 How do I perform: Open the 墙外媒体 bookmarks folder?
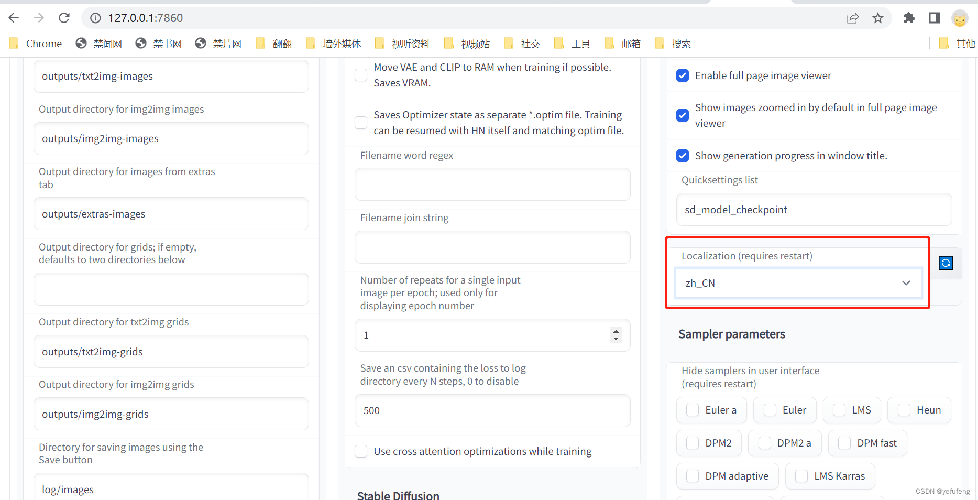point(334,44)
